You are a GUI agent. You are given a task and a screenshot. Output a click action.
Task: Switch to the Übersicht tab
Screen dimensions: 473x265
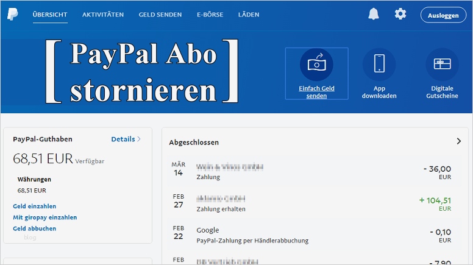50,15
